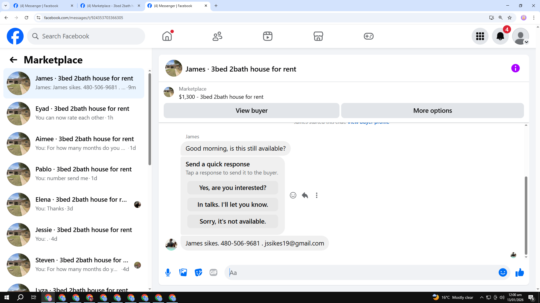Switch to the Marketplace 3bed 2bath browser tab
Viewport: 540px width, 303px height.
click(x=110, y=6)
